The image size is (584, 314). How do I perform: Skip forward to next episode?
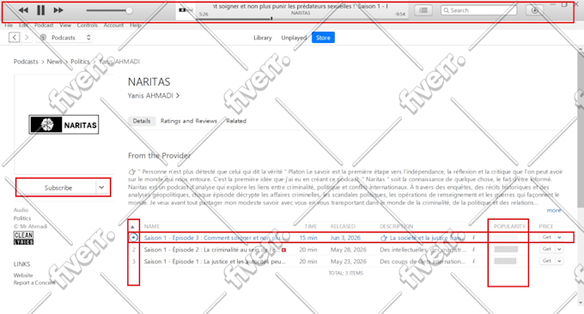58,10
